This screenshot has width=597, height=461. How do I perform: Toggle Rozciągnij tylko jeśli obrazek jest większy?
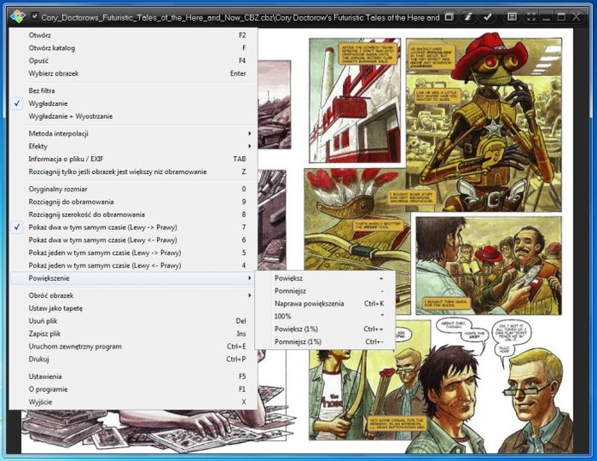pos(134,171)
